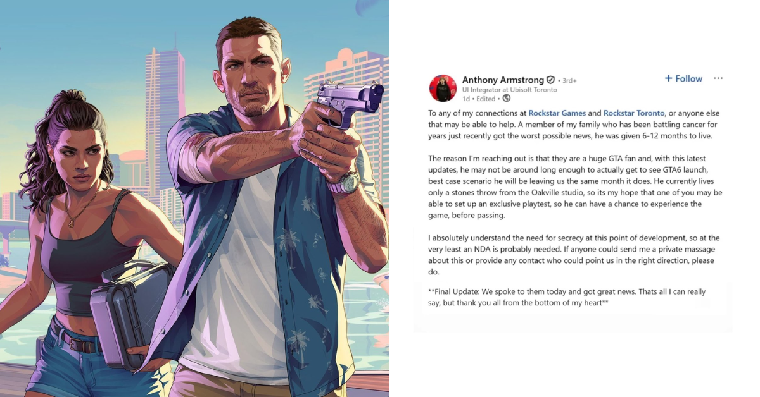The height and width of the screenshot is (397, 760).
Task: Open the three-dot more options menu
Action: point(718,78)
